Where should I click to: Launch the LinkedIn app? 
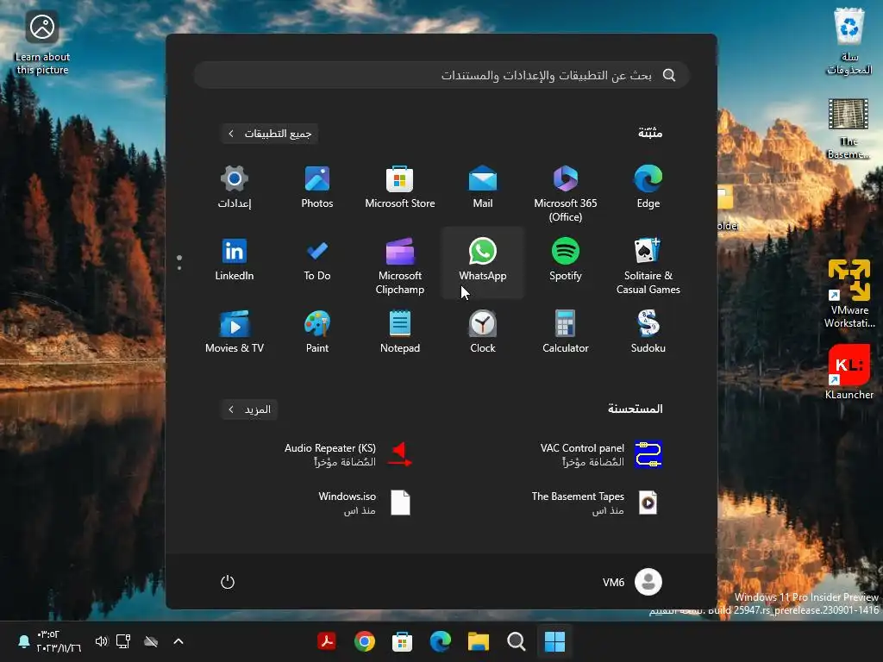[235, 260]
